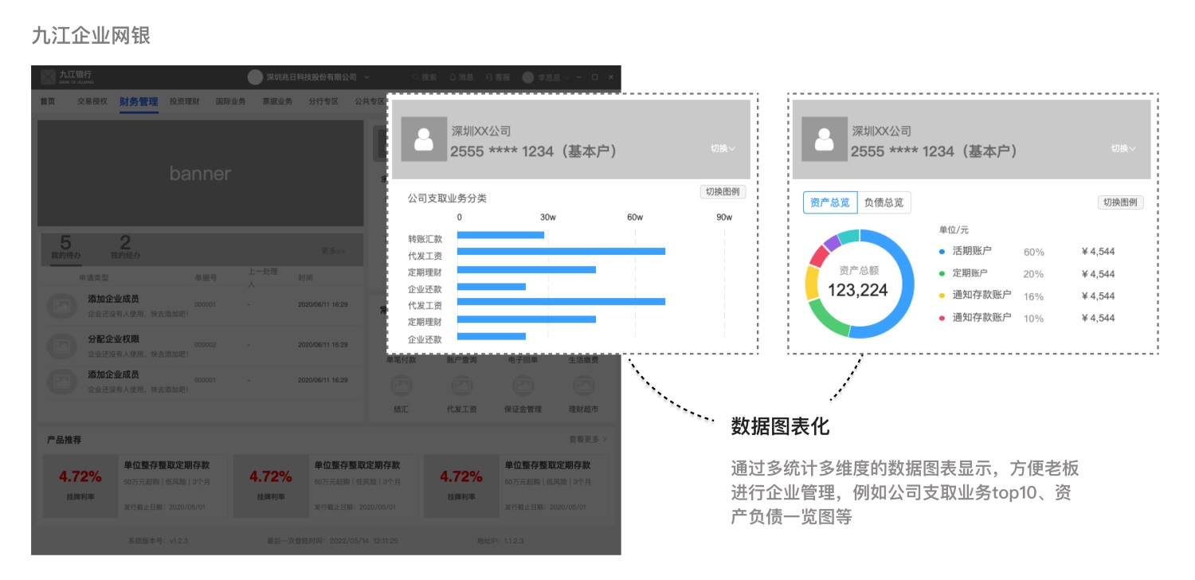Open the 更多>> link in to-do list
Viewport: 1195px width, 580px height.
(333, 251)
